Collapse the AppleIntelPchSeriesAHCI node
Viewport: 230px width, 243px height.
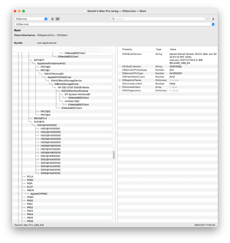pos(35,64)
